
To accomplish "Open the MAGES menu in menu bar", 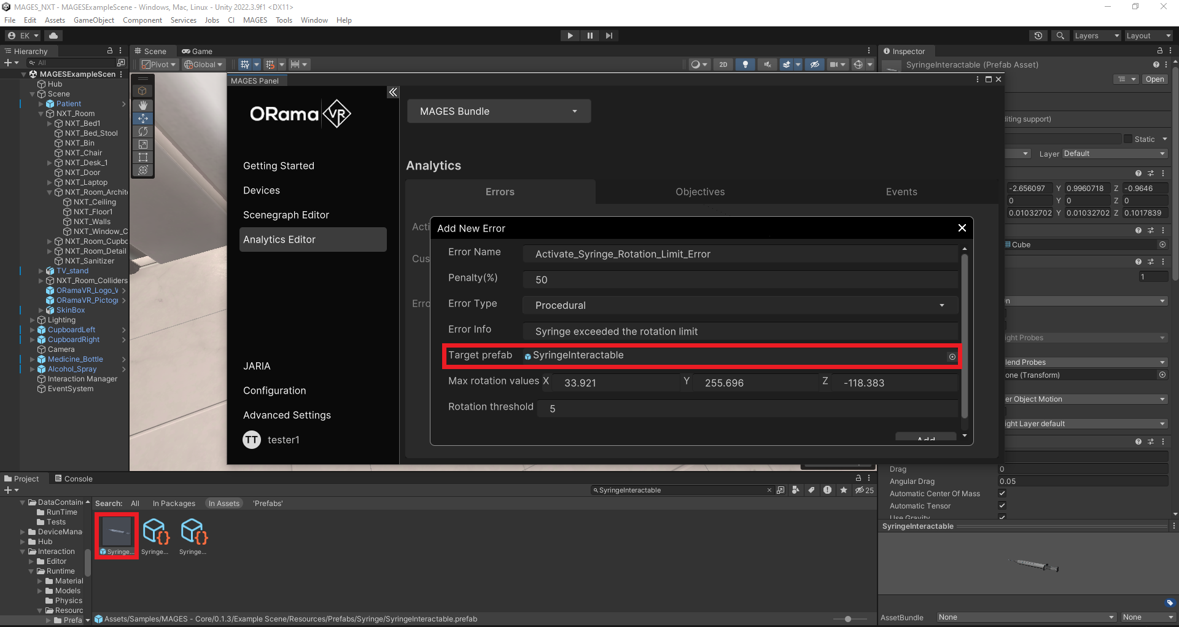I will pos(255,20).
